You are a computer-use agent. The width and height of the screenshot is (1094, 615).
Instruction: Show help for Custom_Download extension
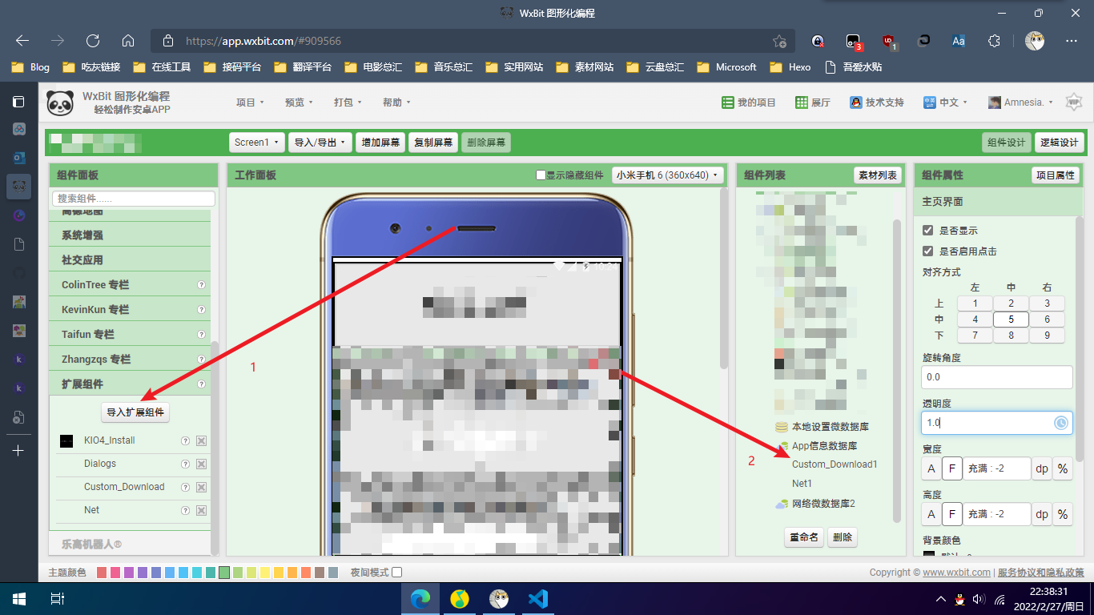coord(185,488)
